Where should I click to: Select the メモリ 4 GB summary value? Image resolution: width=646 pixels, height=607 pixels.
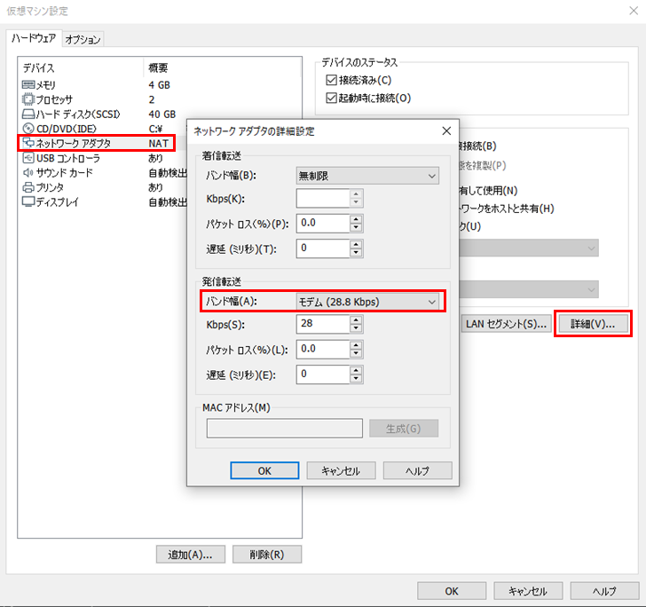160,85
